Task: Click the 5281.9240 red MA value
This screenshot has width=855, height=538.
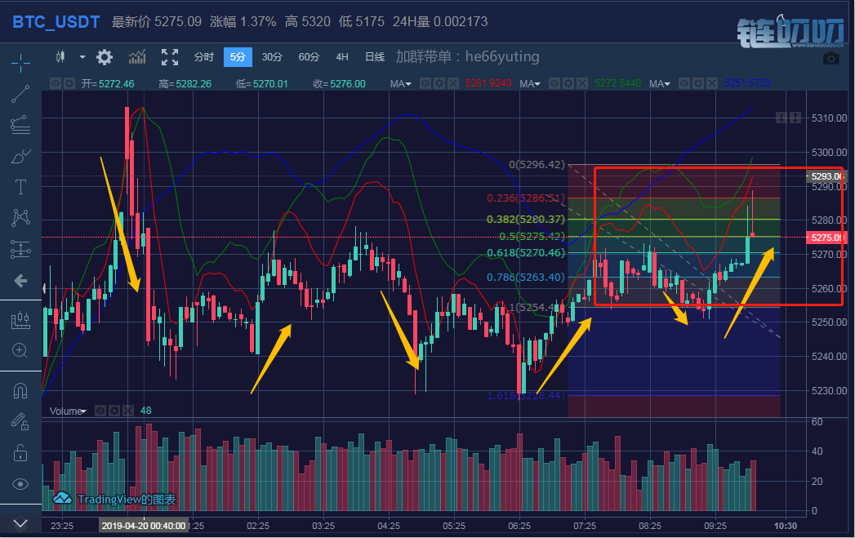Action: coord(488,83)
